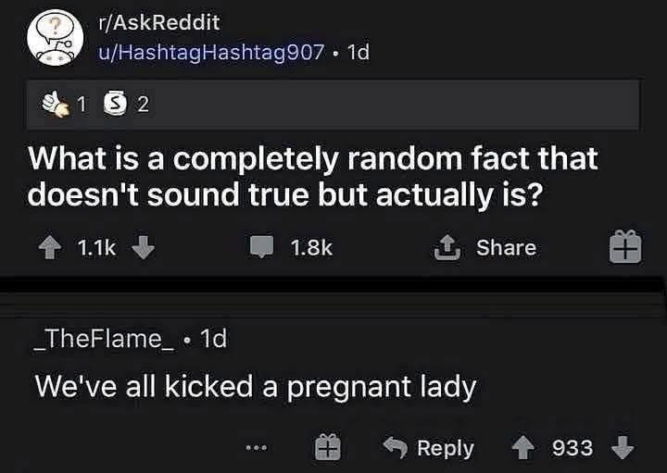Open _TheFlame_'s user profile
Viewport: 667px width, 473px height.
pyautogui.click(x=104, y=339)
